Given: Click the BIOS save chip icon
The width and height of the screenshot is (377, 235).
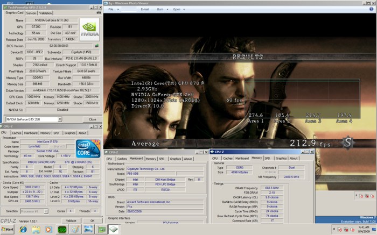Looking at the screenshot, I should click(96, 46).
